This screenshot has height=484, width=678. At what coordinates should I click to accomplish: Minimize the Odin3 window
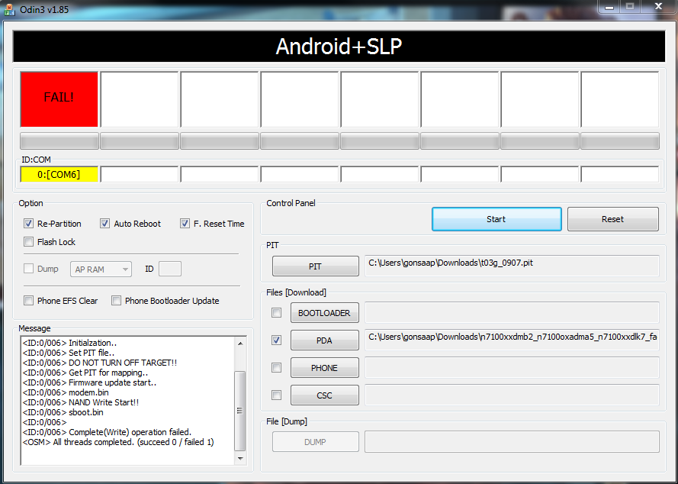(x=609, y=7)
